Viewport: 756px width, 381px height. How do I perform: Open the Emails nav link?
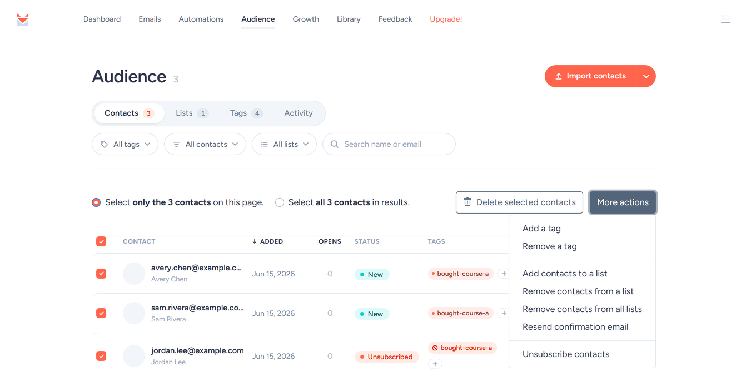[x=150, y=19]
